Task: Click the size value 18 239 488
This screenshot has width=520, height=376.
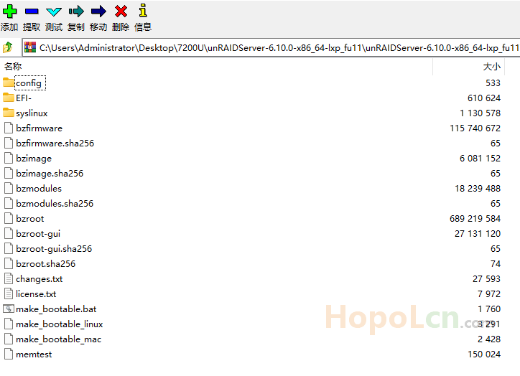Action: pos(478,189)
